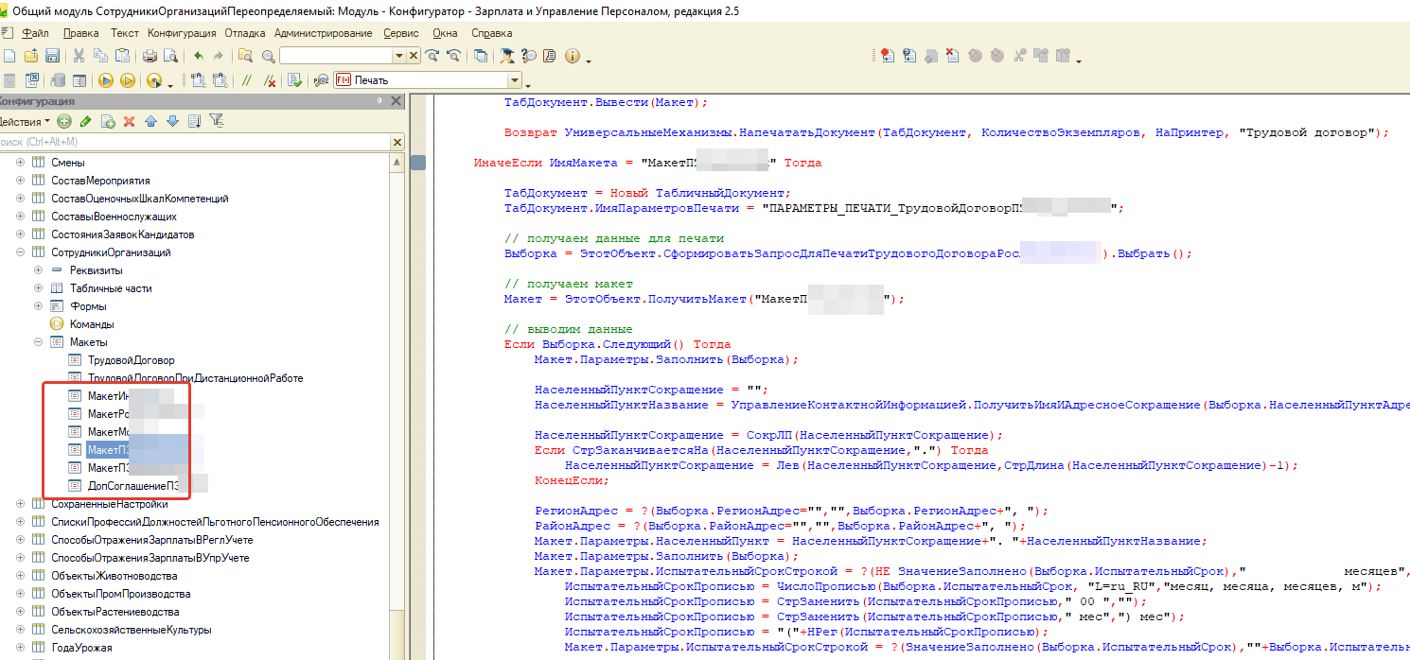Click the red delete icon in Configuration toolbar

pos(129,121)
